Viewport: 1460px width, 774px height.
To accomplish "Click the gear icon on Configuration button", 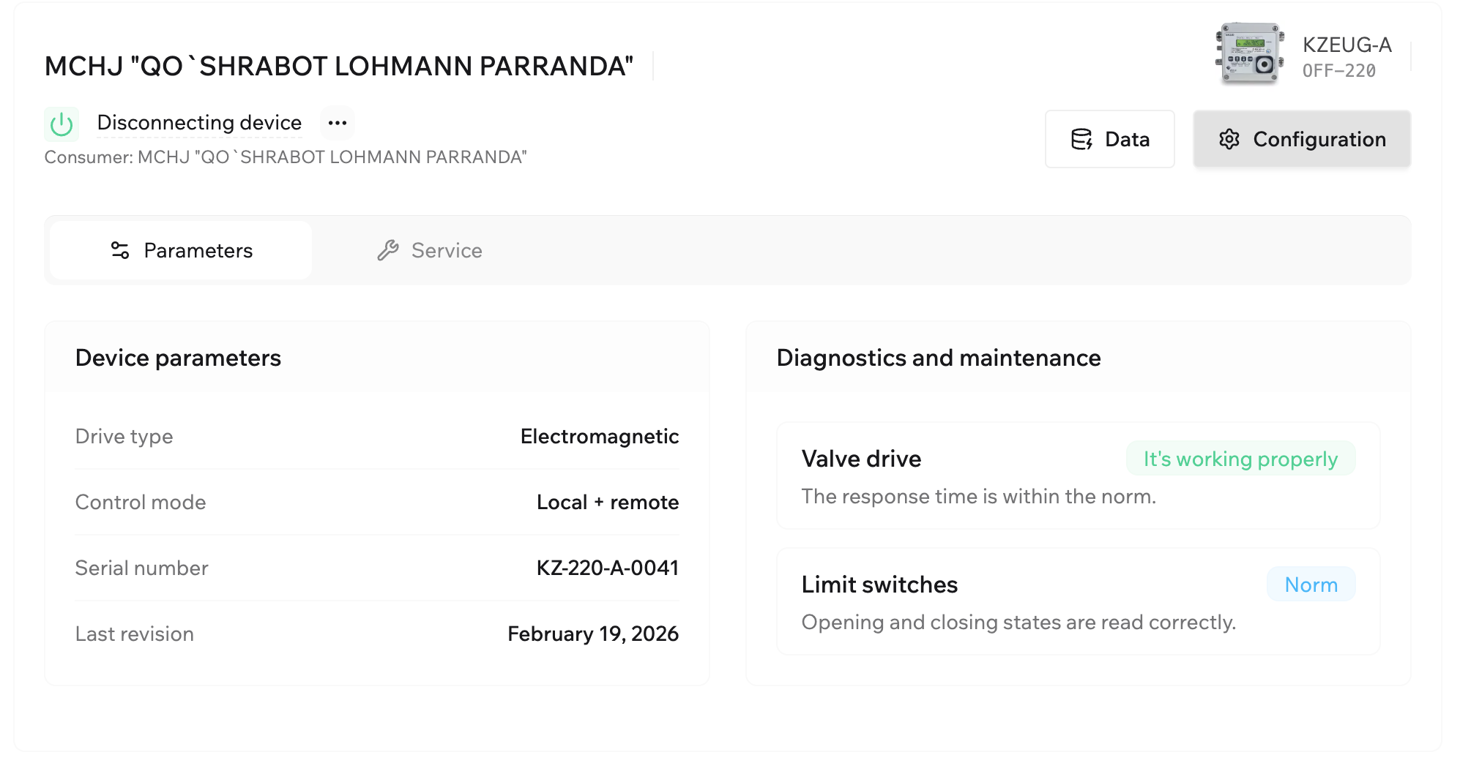I will click(1229, 139).
